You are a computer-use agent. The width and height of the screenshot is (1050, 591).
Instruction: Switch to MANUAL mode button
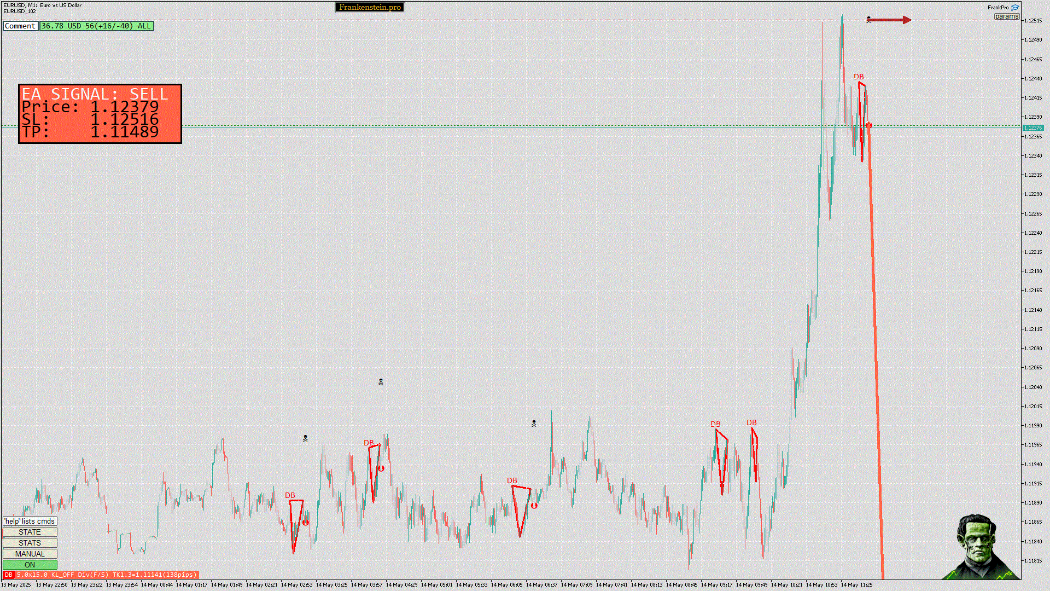(30, 554)
